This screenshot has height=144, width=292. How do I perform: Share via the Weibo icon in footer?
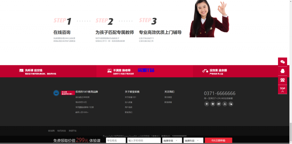coord(219,104)
